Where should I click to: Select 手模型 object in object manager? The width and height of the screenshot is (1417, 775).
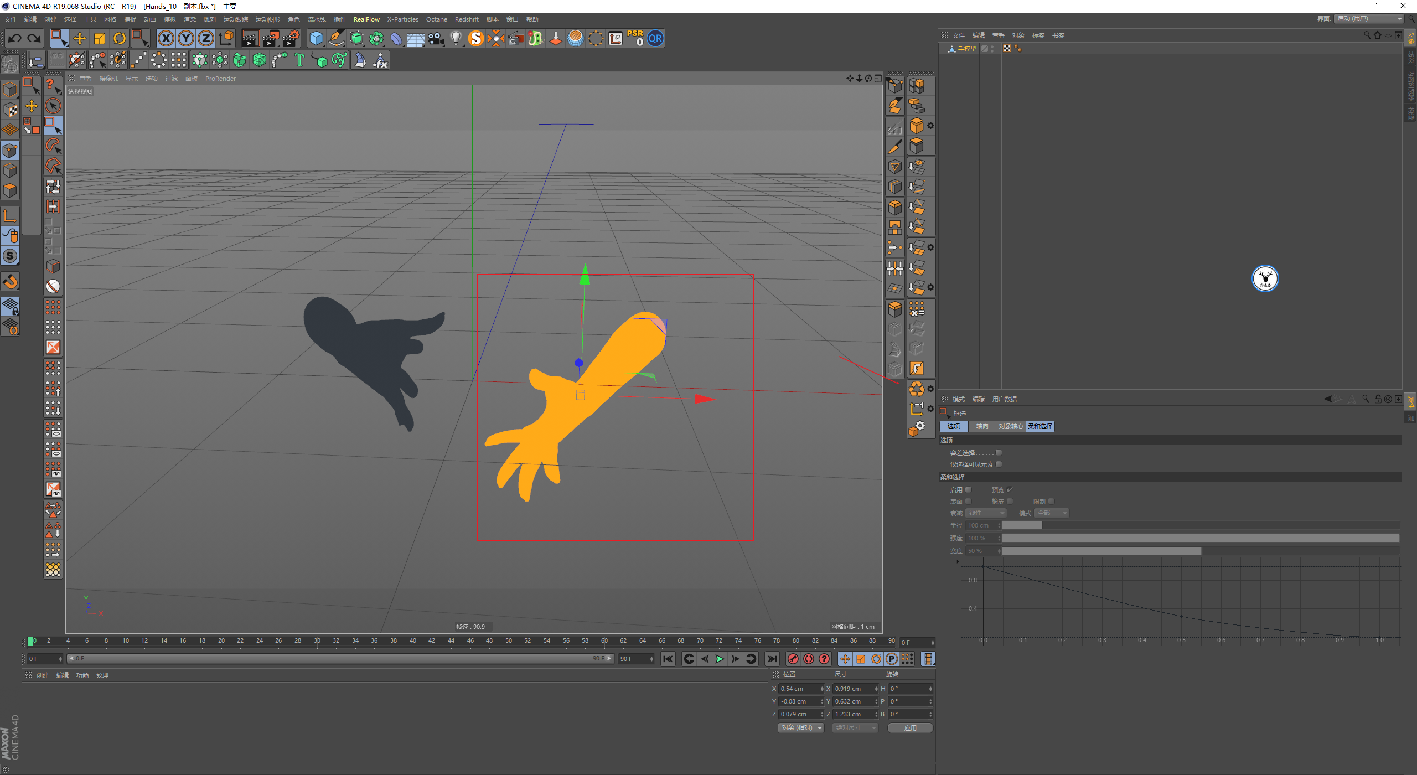pyautogui.click(x=967, y=49)
